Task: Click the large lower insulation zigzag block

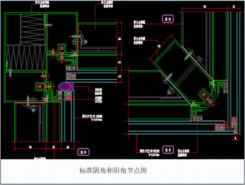Action: click(26, 58)
